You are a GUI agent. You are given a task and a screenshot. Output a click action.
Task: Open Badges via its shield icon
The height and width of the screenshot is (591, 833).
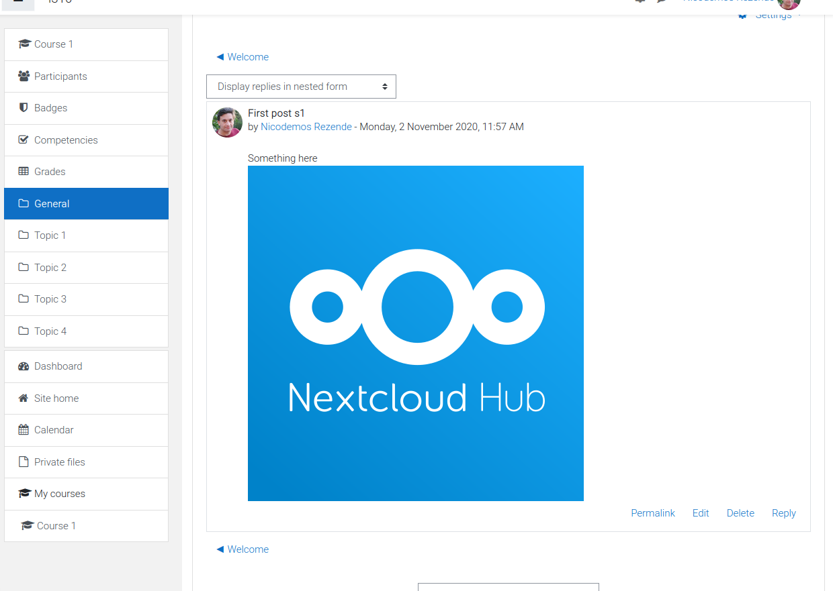24,107
